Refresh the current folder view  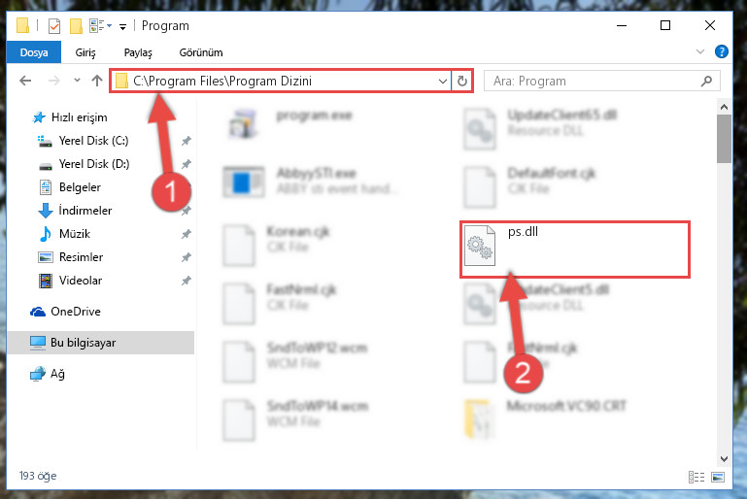click(x=462, y=81)
